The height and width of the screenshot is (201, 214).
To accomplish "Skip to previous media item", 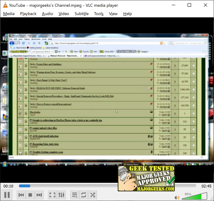I will click(21, 195).
